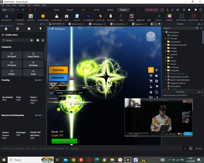Toggle the ENABLE explosions button in game GUI

coord(63,84)
